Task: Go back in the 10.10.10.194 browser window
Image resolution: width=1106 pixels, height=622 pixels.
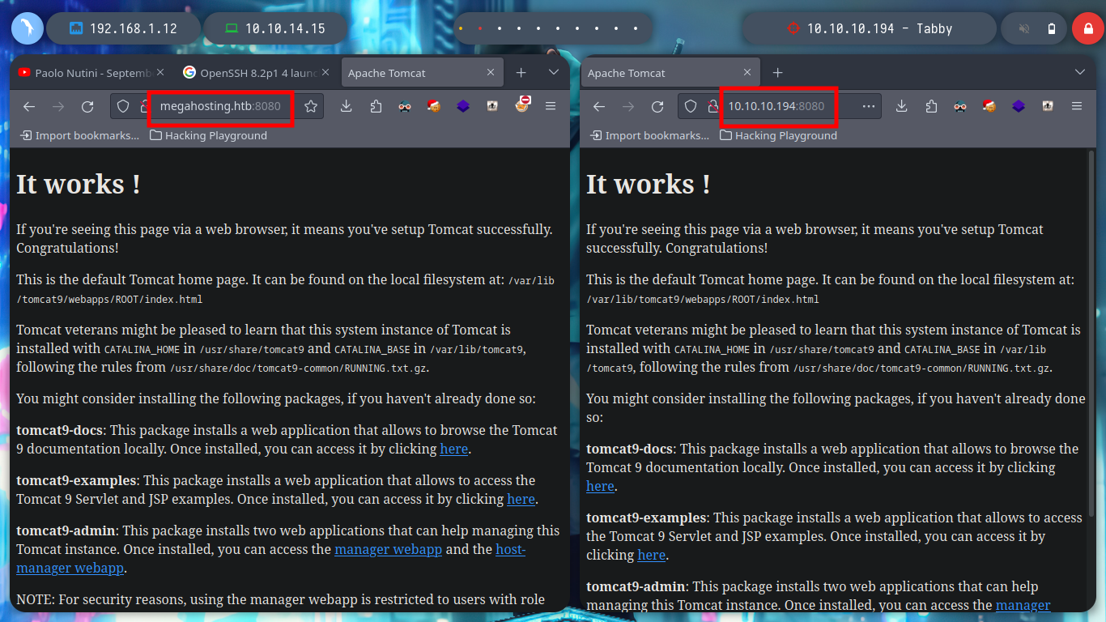Action: coord(599,106)
